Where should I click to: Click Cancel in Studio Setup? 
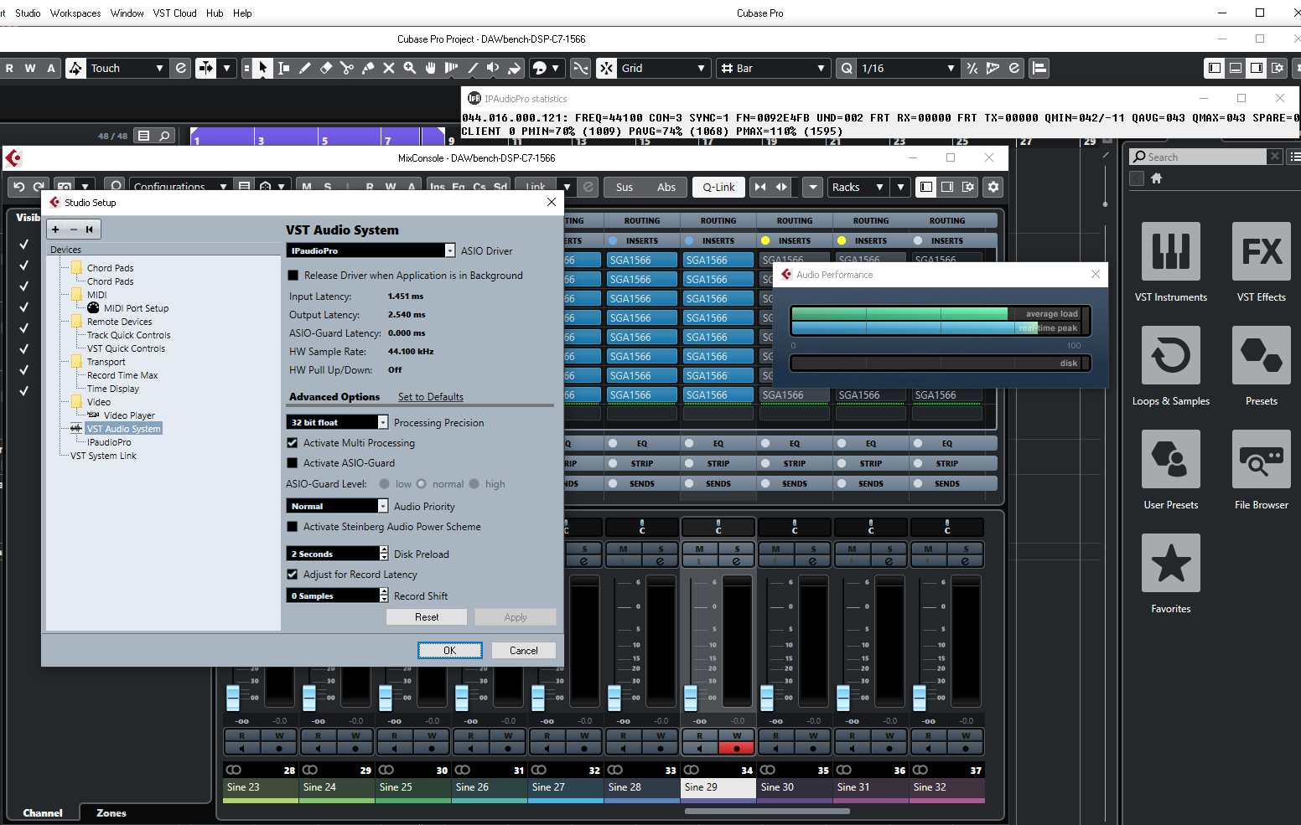[x=524, y=650]
